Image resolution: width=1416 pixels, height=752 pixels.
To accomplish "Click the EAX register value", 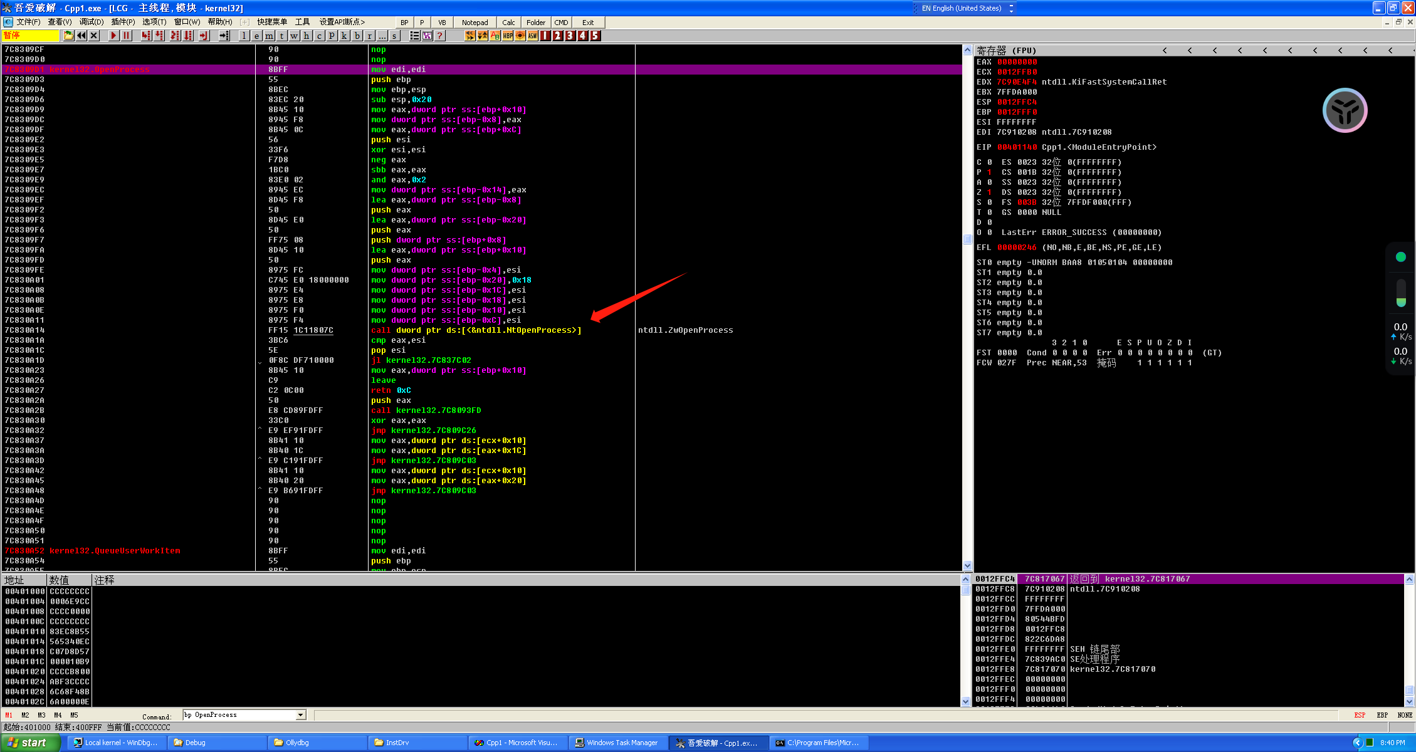I will coord(1017,62).
